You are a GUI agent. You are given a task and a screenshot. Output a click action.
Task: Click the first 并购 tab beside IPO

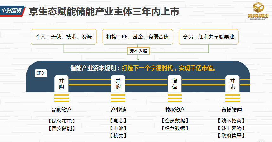[61, 83]
